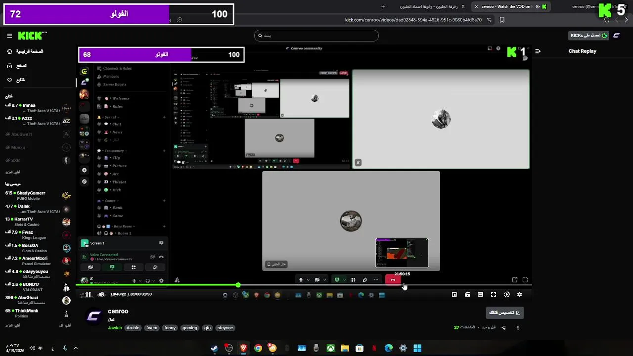Open the video settings gear menu

[519, 295]
